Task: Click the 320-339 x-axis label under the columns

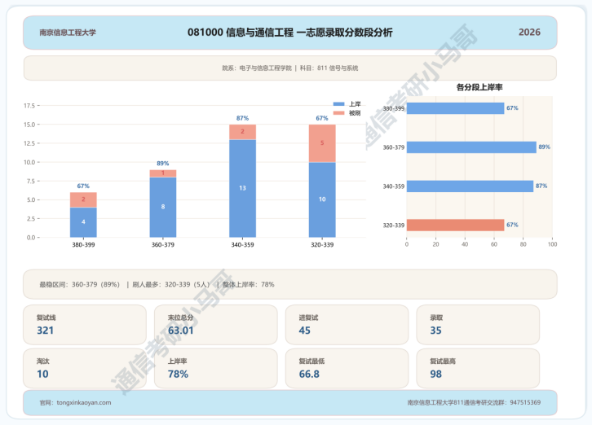Action: [322, 245]
